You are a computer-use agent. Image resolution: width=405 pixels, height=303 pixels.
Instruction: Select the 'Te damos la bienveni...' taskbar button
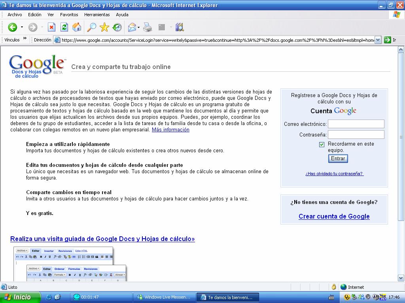tap(227, 297)
